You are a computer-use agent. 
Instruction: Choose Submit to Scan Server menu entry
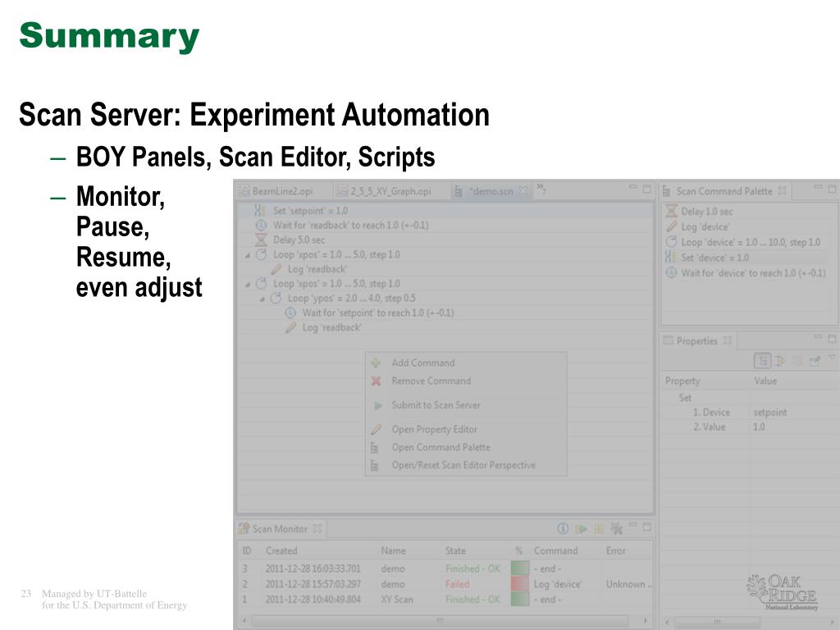tap(466, 405)
